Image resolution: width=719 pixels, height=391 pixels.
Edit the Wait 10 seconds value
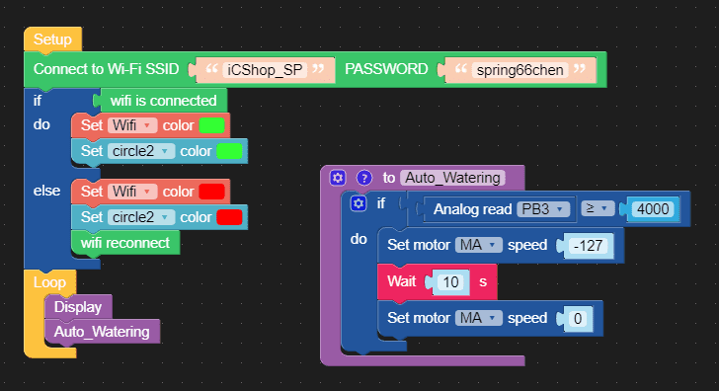tap(450, 282)
